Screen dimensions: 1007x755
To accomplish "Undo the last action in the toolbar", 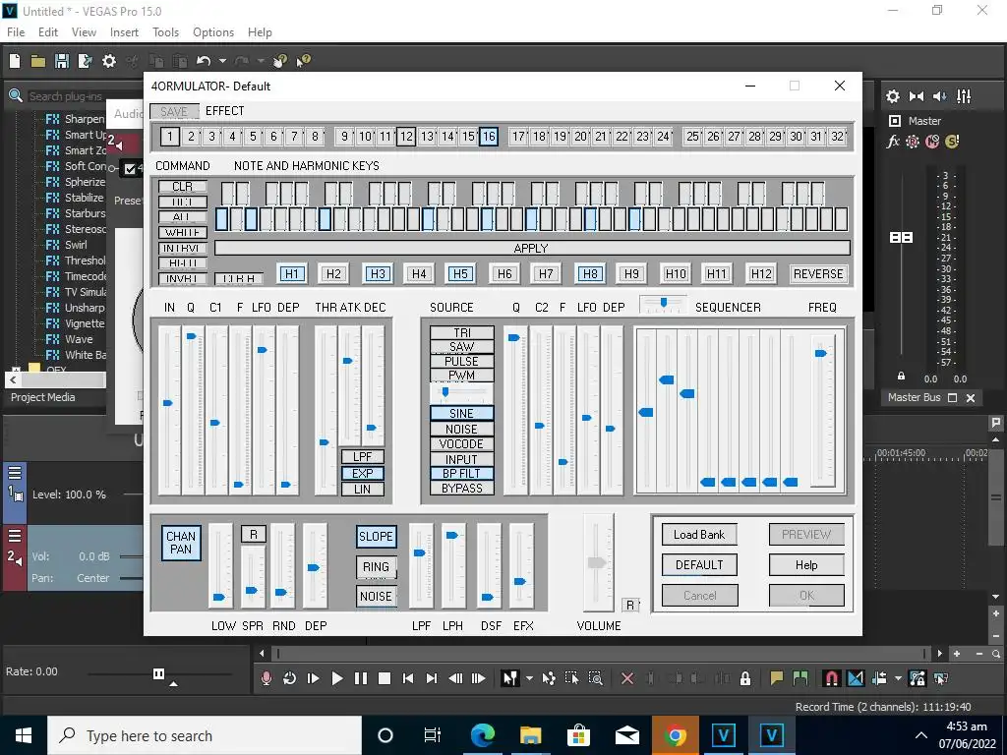I will pyautogui.click(x=204, y=61).
